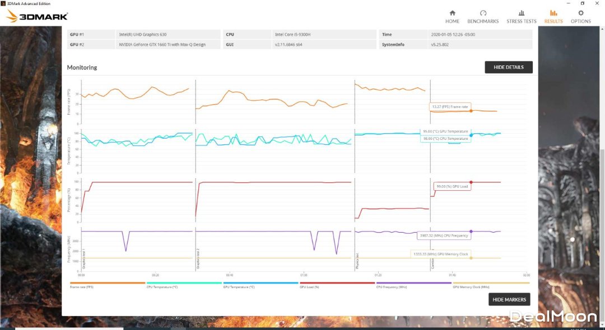Toggle GPU Load (%) series in the legend
The width and height of the screenshot is (605, 330).
[311, 286]
